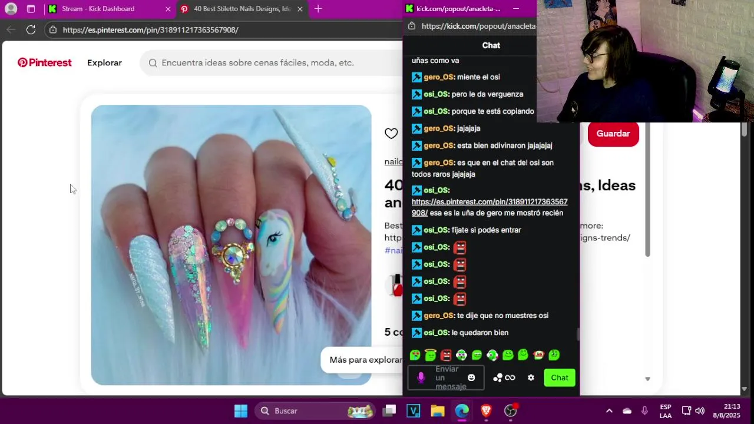754x424 pixels.
Task: Select the last green emote in the row
Action: (x=554, y=355)
